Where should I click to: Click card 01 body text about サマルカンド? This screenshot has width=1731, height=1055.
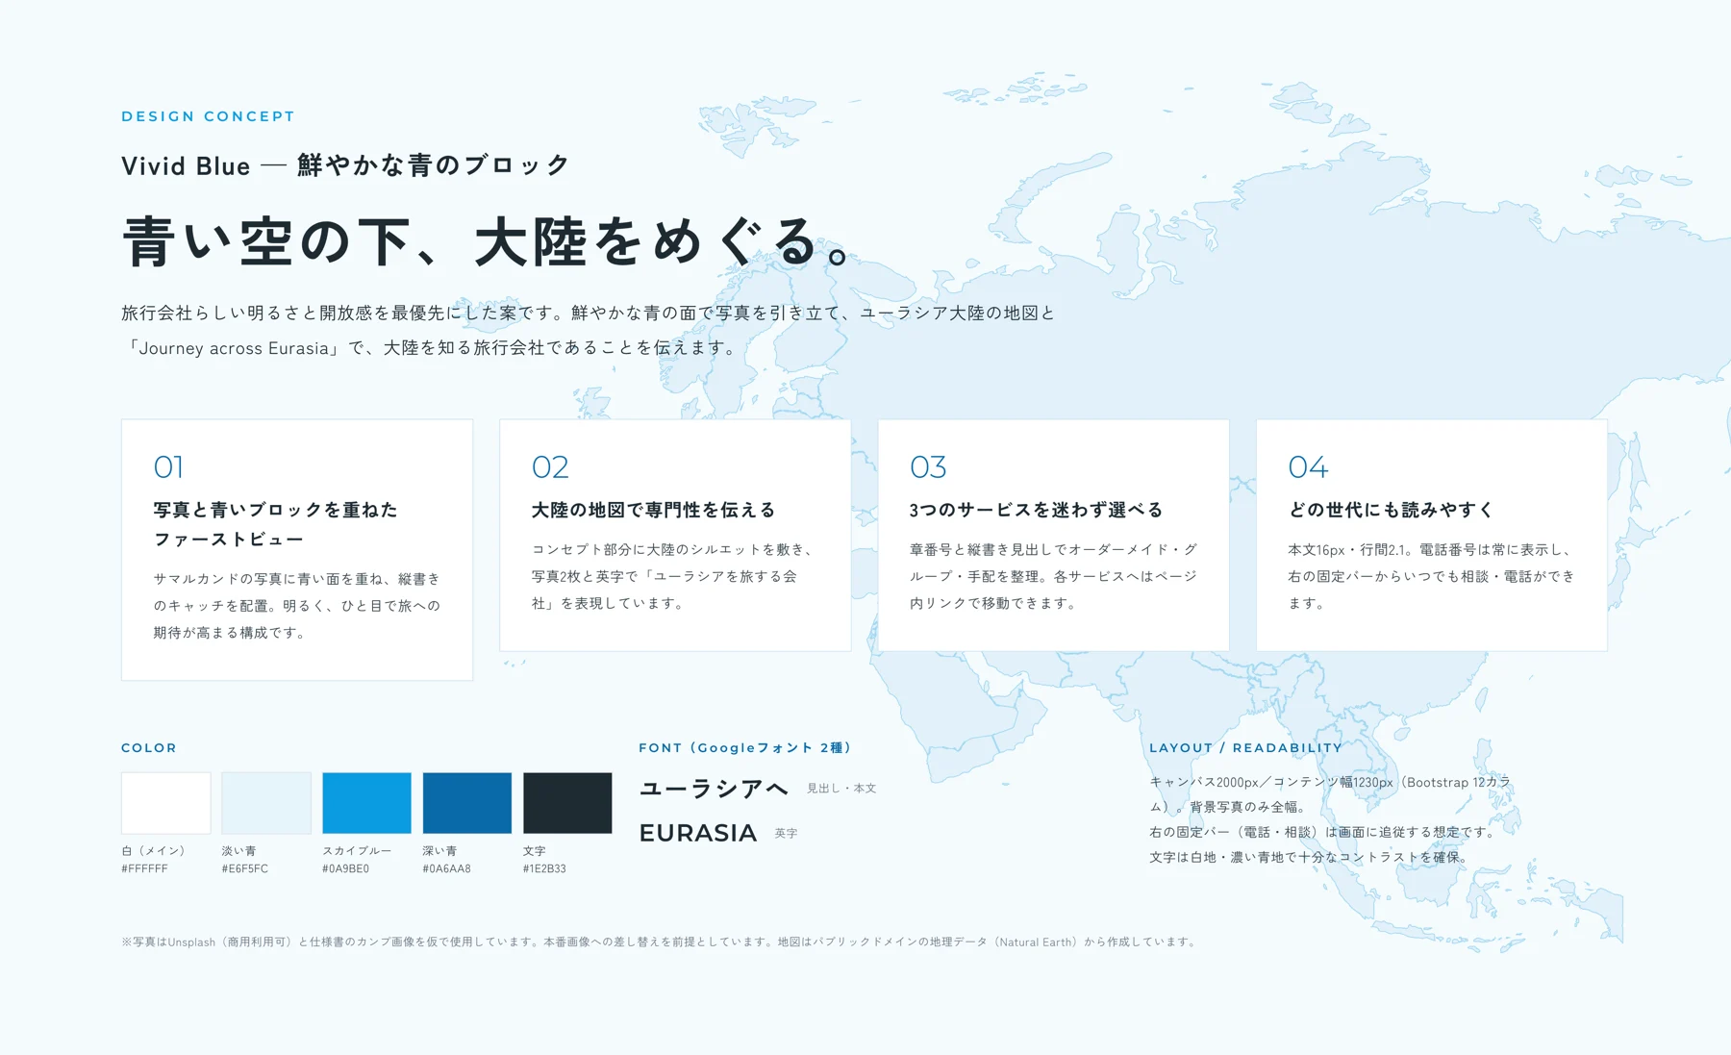[x=297, y=606]
